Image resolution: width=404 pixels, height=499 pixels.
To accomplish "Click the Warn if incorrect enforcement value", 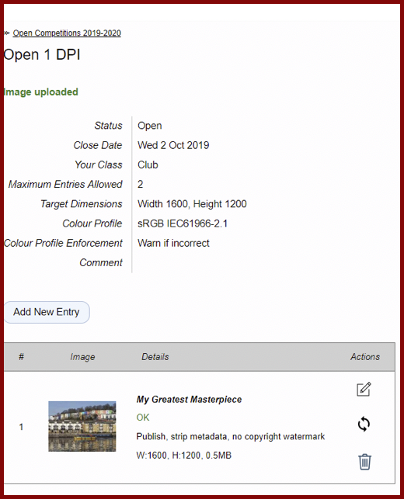I will (x=173, y=243).
